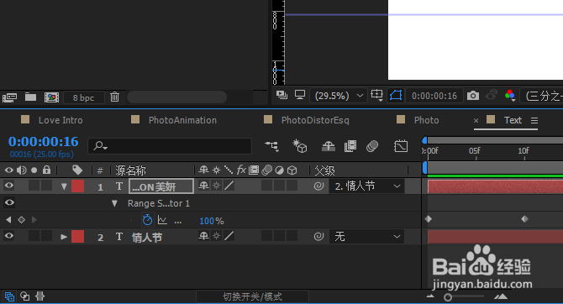The image size is (563, 304).
Task: Toggle the draft 3D icon
Action: [299, 146]
